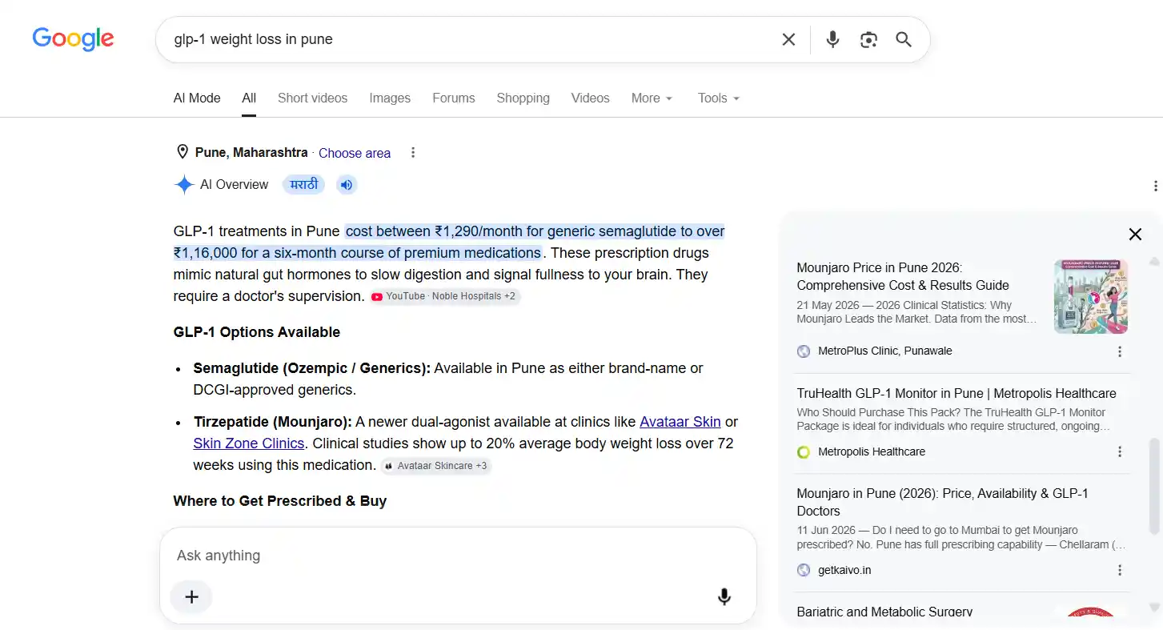Open Mounjaro Price in Pune 2026 result

coord(903,276)
